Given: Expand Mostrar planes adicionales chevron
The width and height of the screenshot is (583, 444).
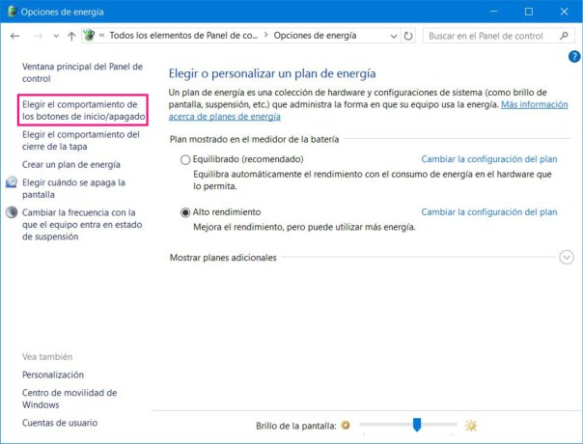Looking at the screenshot, I should pyautogui.click(x=567, y=258).
